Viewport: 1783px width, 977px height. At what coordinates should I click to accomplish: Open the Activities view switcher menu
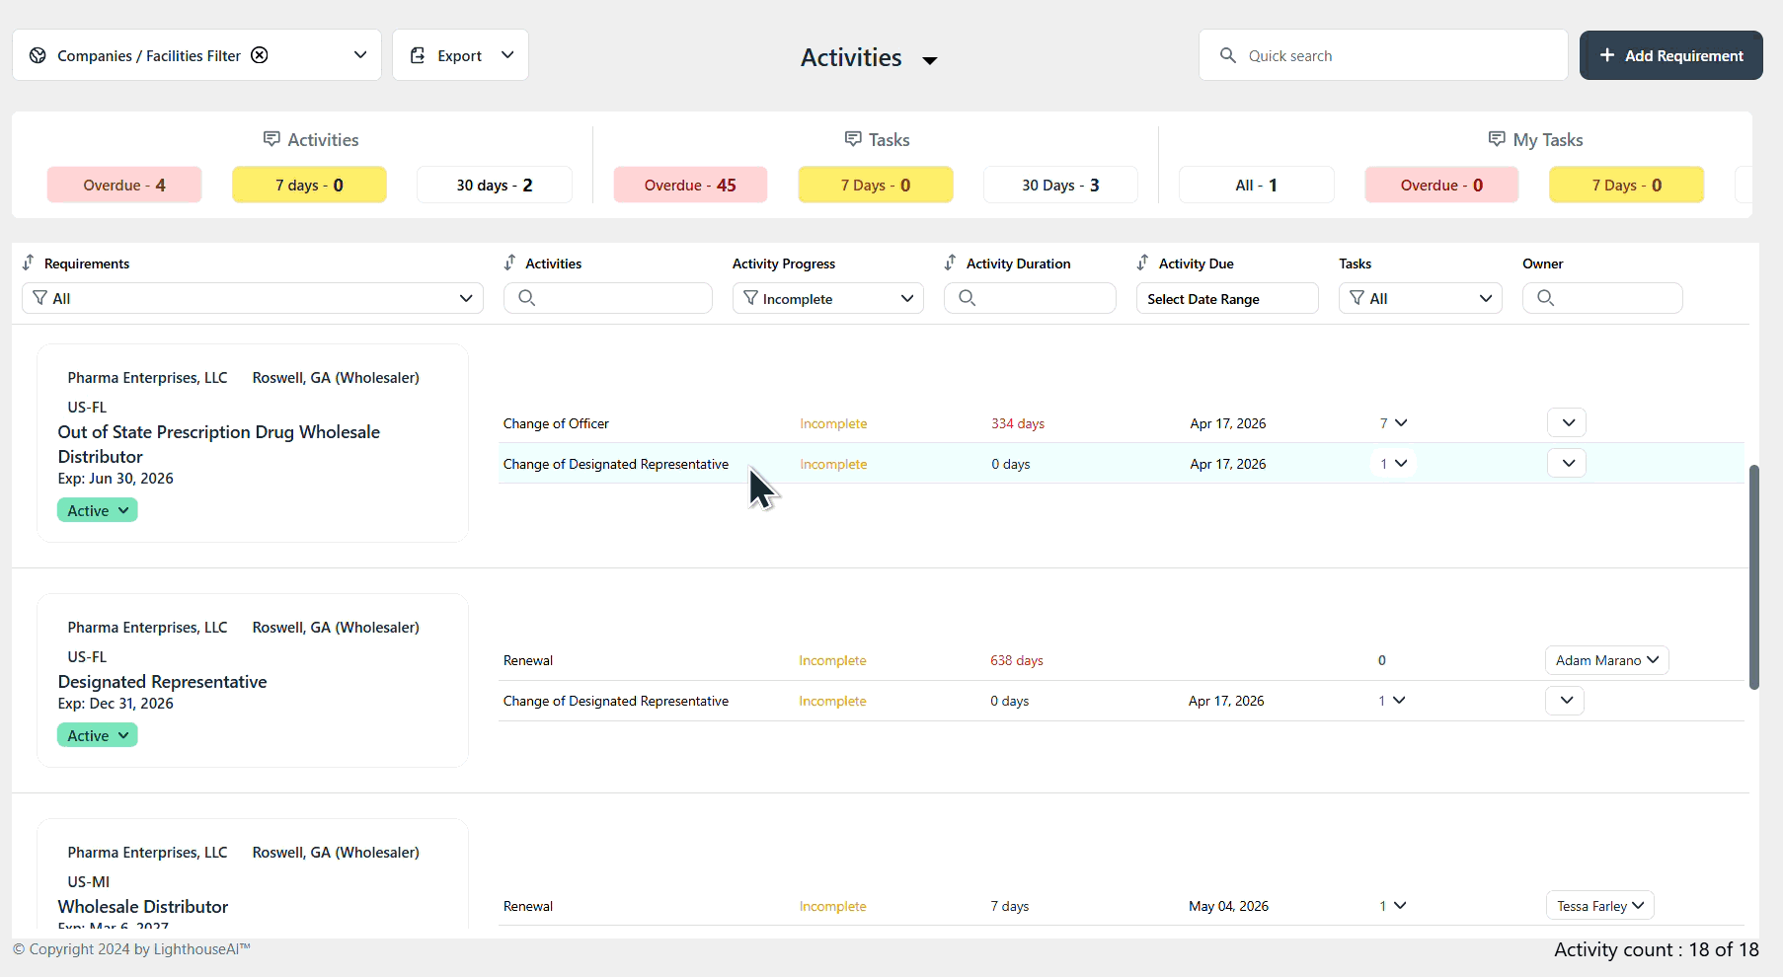tap(929, 59)
